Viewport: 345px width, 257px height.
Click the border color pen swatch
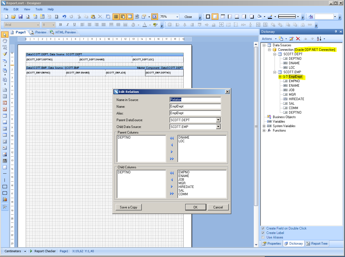(270, 17)
